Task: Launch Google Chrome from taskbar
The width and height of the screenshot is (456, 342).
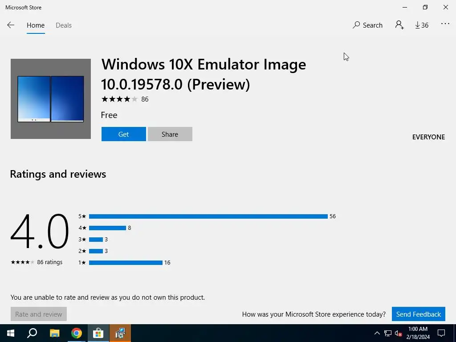Action: 77,333
